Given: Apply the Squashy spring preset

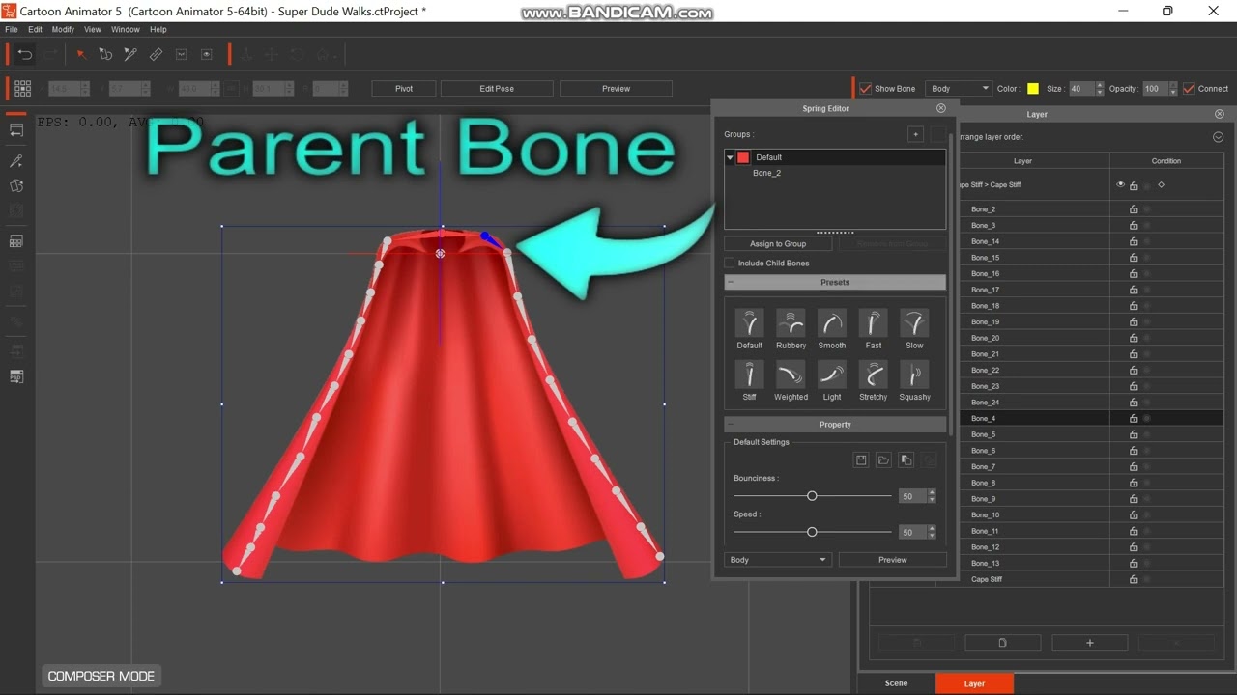Looking at the screenshot, I should tap(914, 375).
